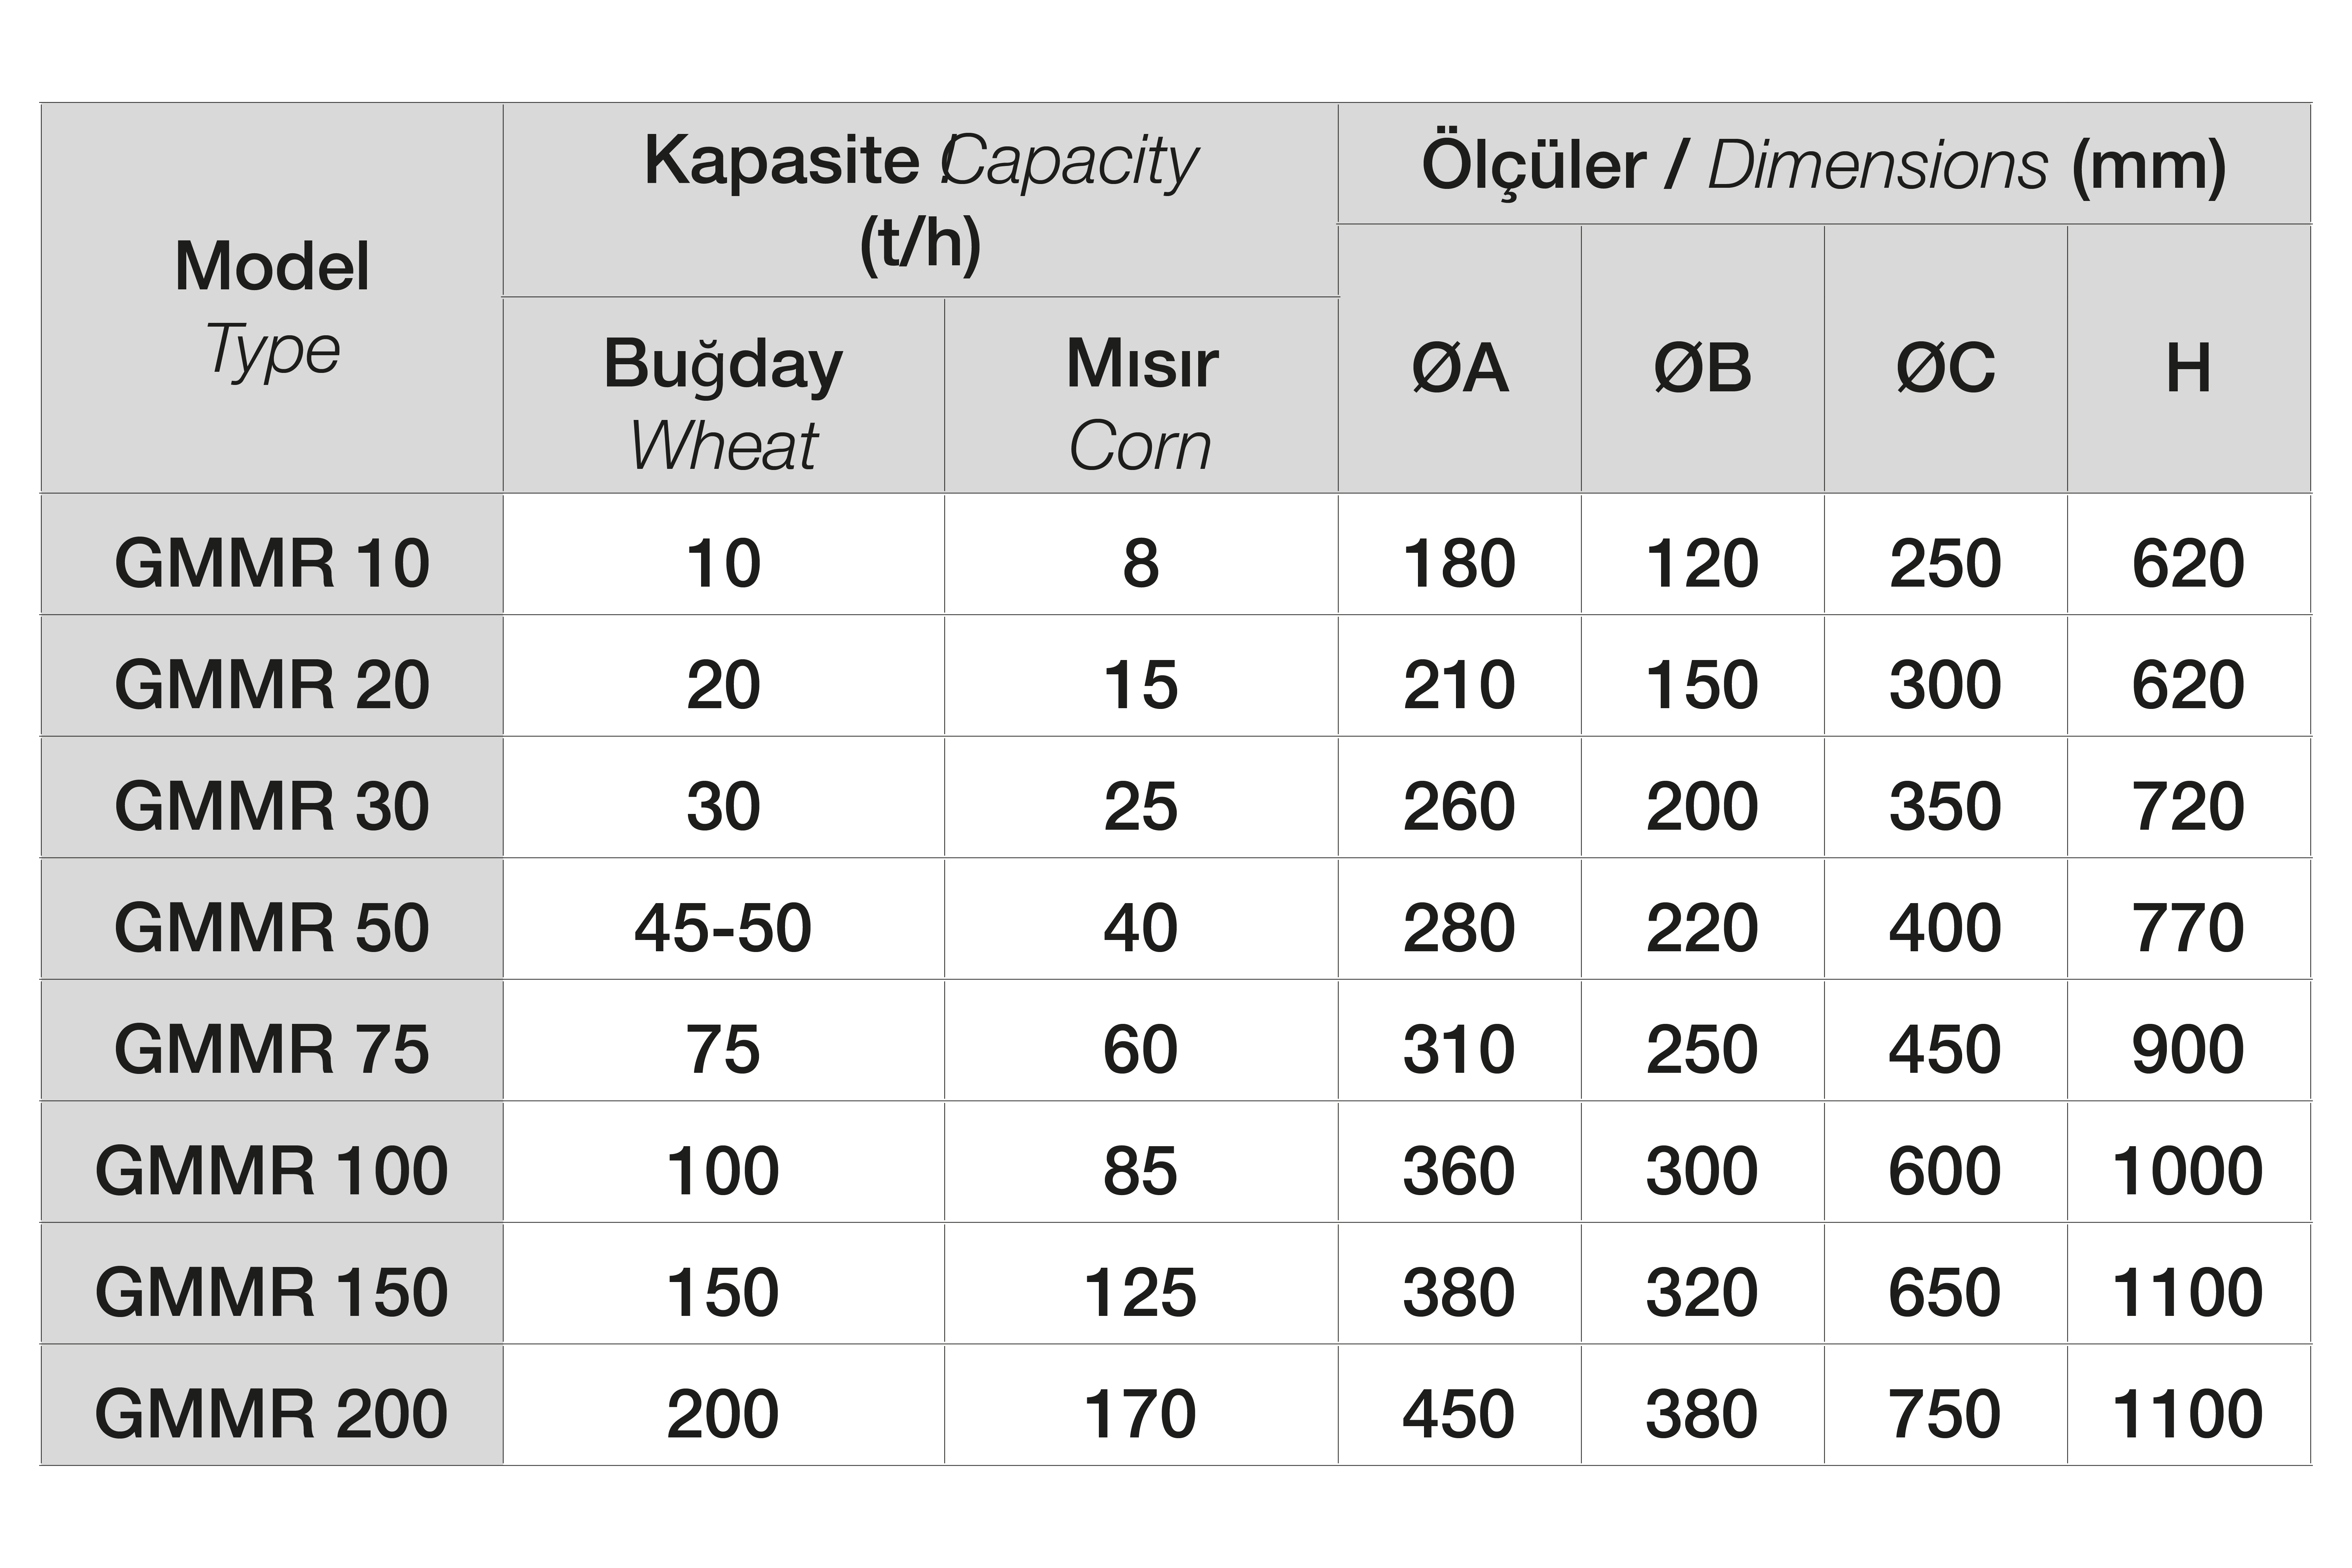
Task: Select the GMMR 75 model cell
Action: tap(271, 1041)
